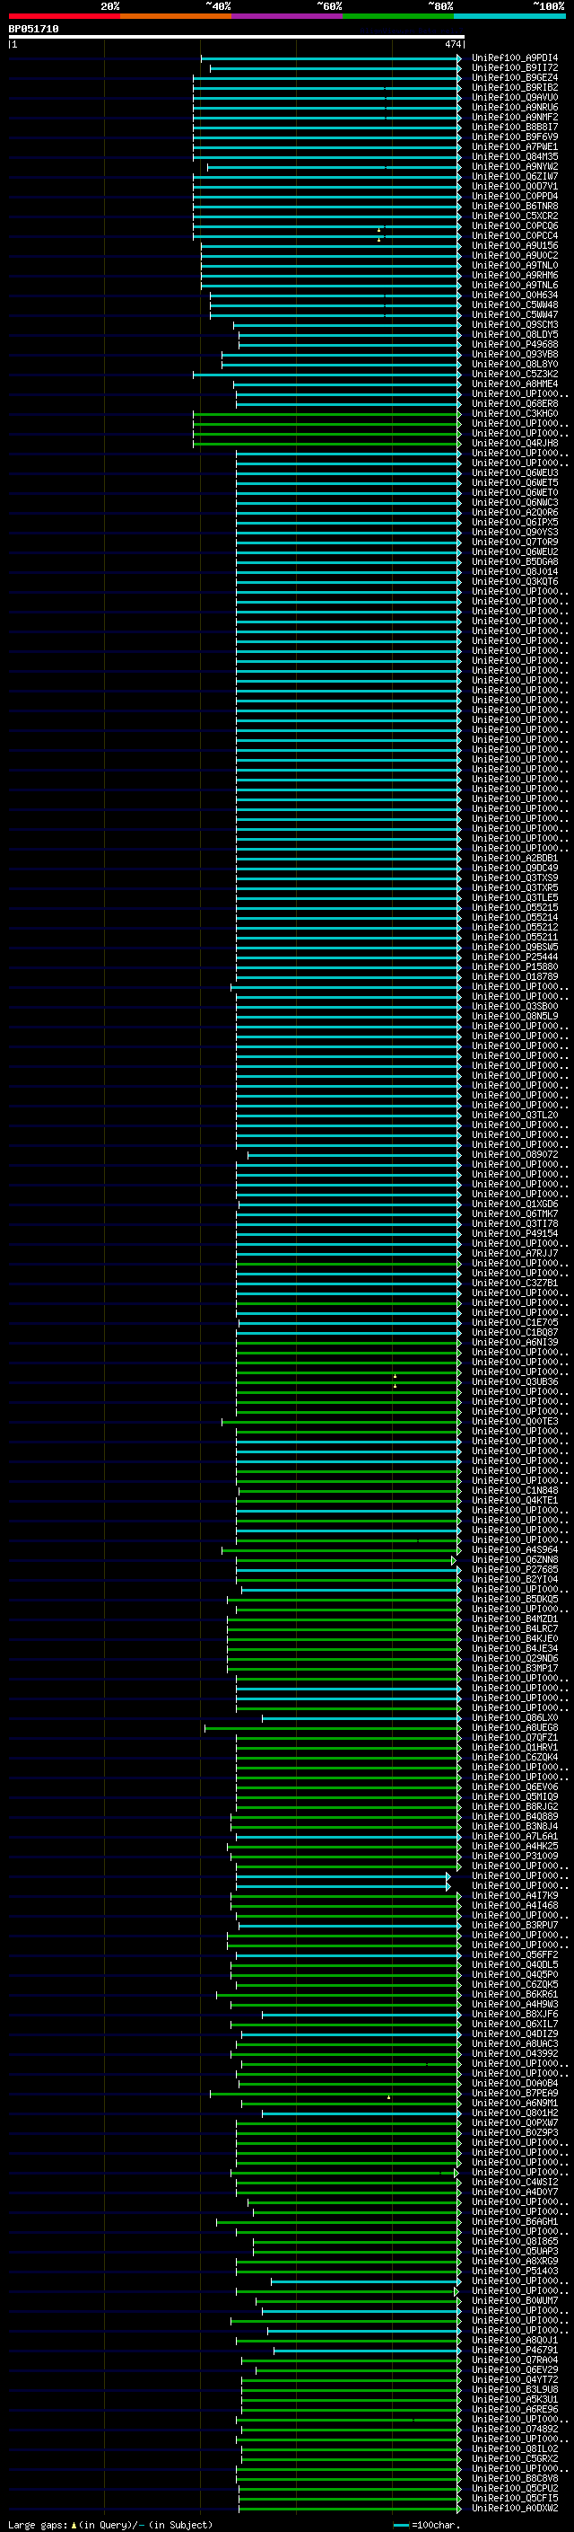The width and height of the screenshot is (574, 2532).
Task: Open hit UniRef100_B9II72
Action: tap(514, 68)
